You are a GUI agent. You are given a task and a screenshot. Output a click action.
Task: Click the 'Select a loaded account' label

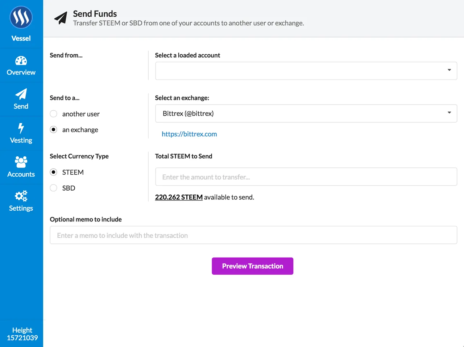(x=187, y=55)
